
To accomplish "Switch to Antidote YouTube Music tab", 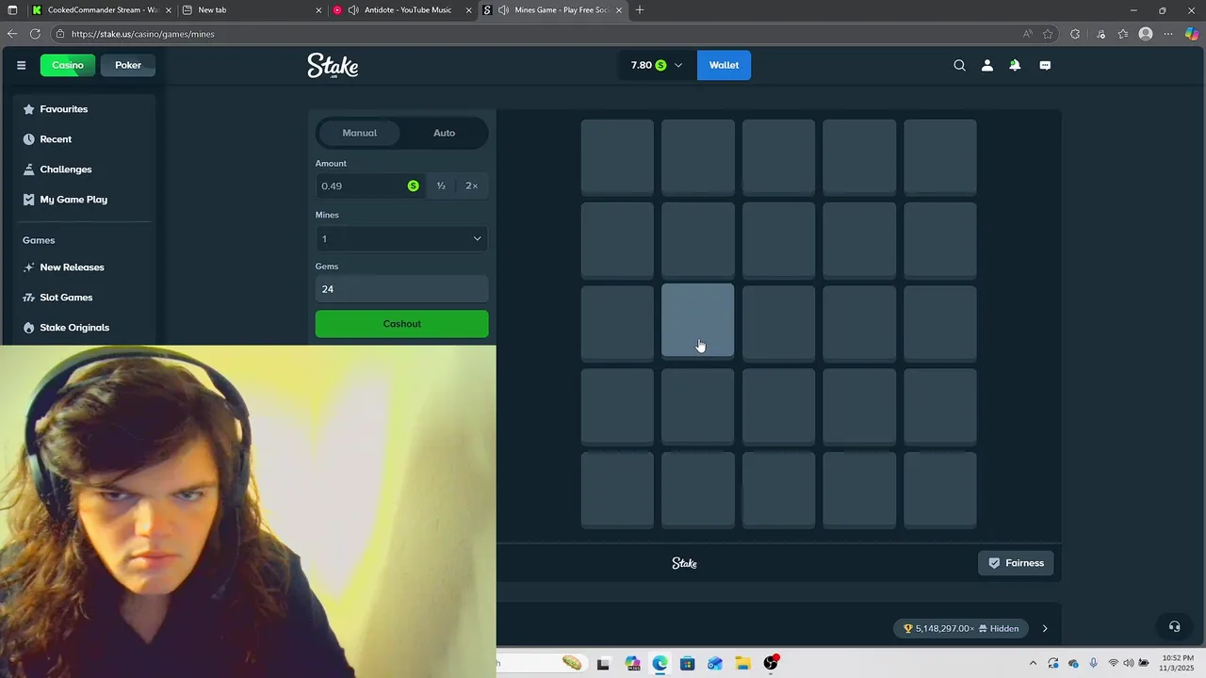I will [x=402, y=10].
